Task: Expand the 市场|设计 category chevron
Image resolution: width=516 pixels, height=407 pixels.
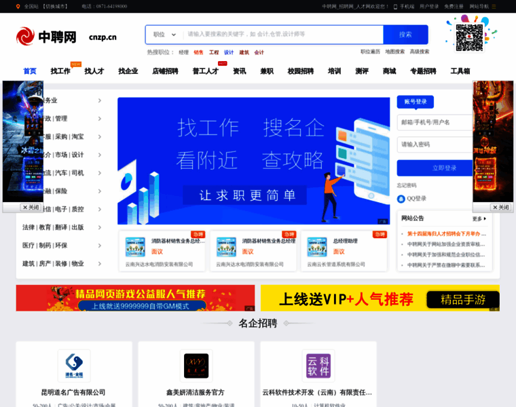Action: [x=99, y=155]
